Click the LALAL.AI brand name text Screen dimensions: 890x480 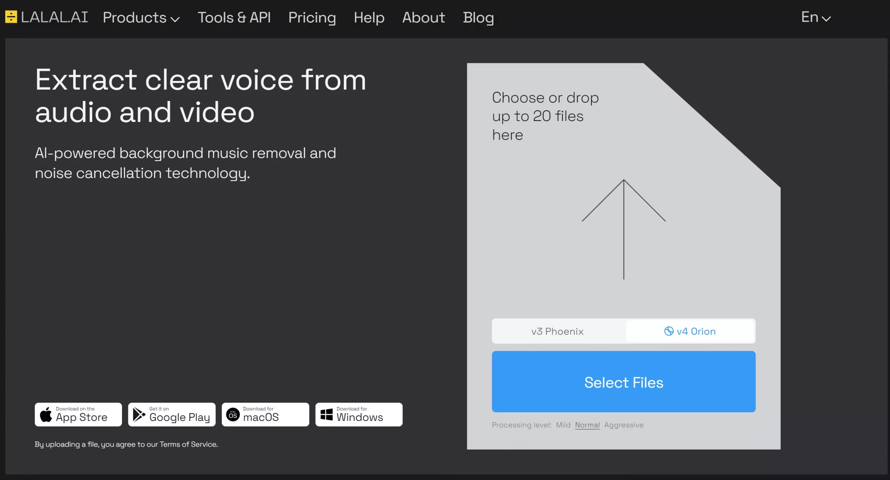(54, 17)
